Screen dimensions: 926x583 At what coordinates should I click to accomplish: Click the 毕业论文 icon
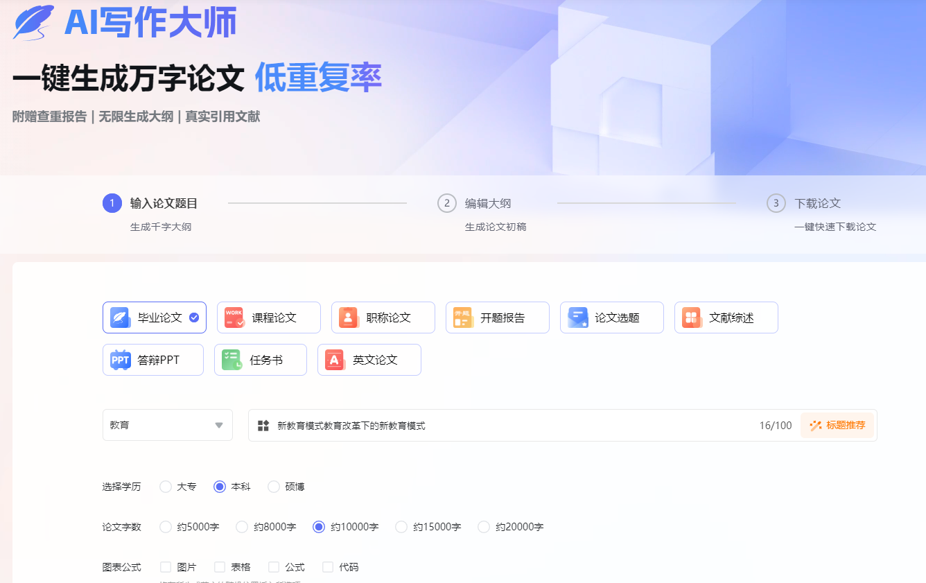click(120, 317)
